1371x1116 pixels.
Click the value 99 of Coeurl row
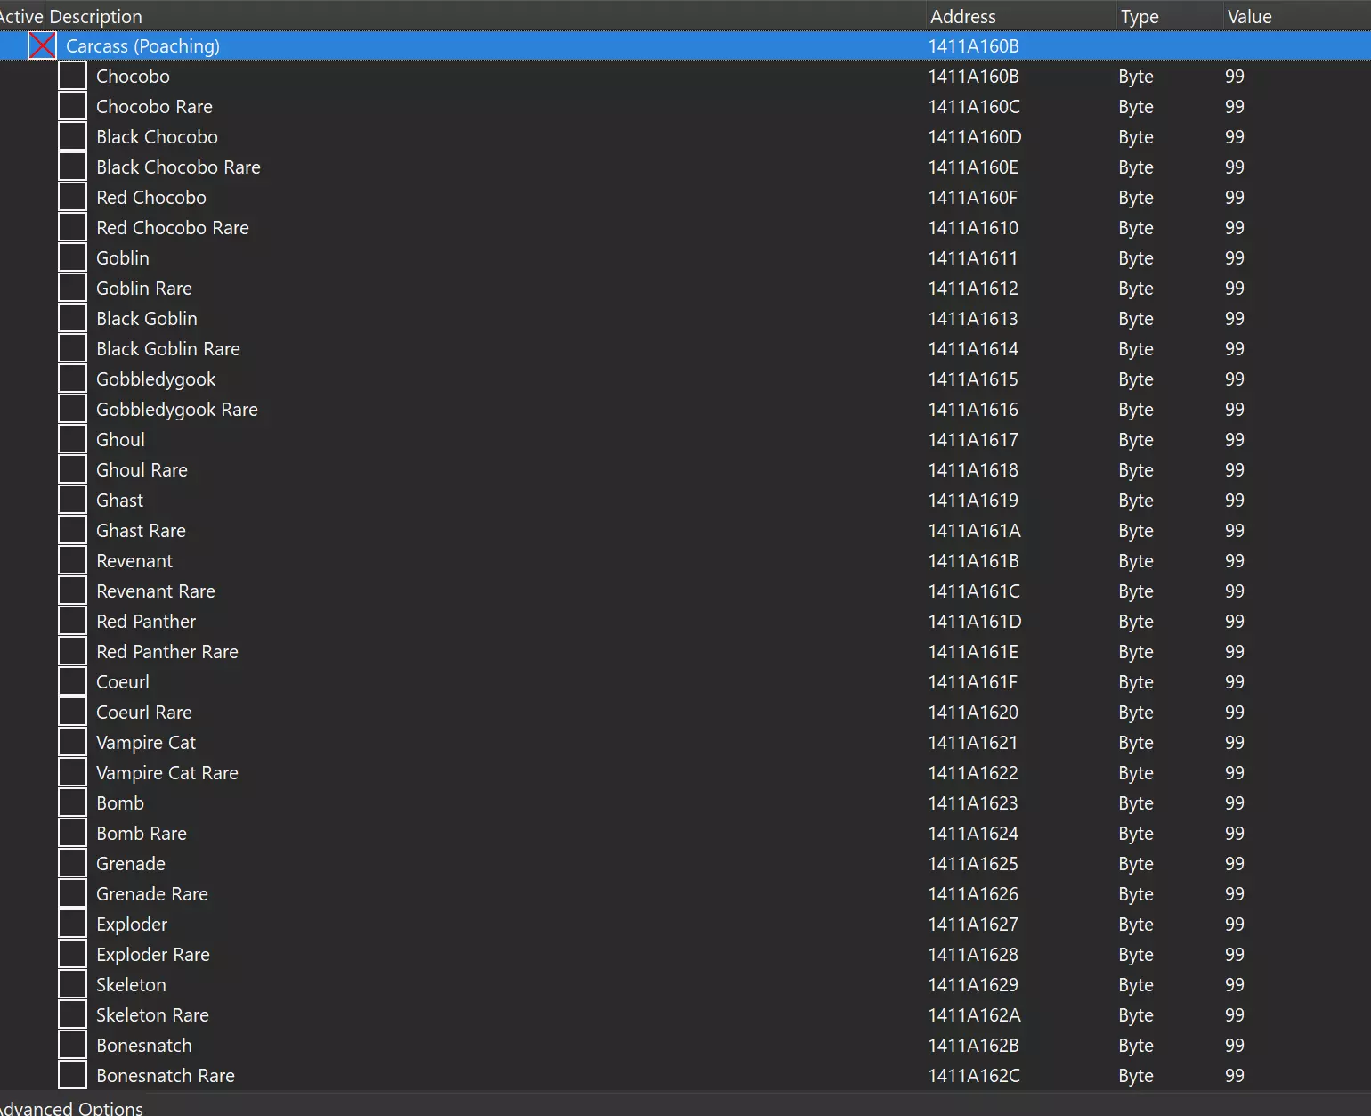(x=1235, y=681)
